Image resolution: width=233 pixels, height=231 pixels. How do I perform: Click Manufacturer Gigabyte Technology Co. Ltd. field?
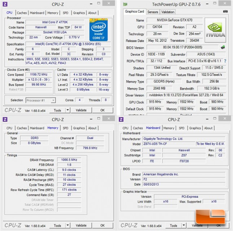pos(184,139)
